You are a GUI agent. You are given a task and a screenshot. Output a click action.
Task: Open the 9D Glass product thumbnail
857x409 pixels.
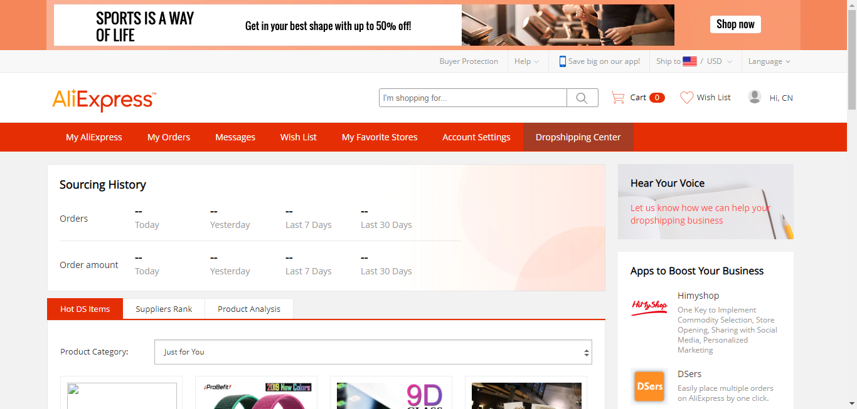[391, 396]
